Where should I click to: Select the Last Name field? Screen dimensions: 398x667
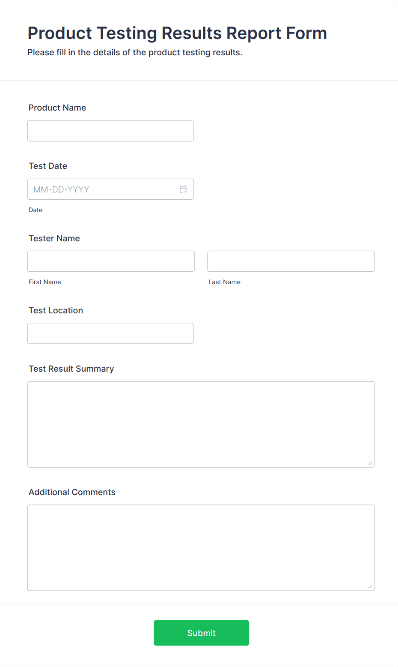[291, 261]
